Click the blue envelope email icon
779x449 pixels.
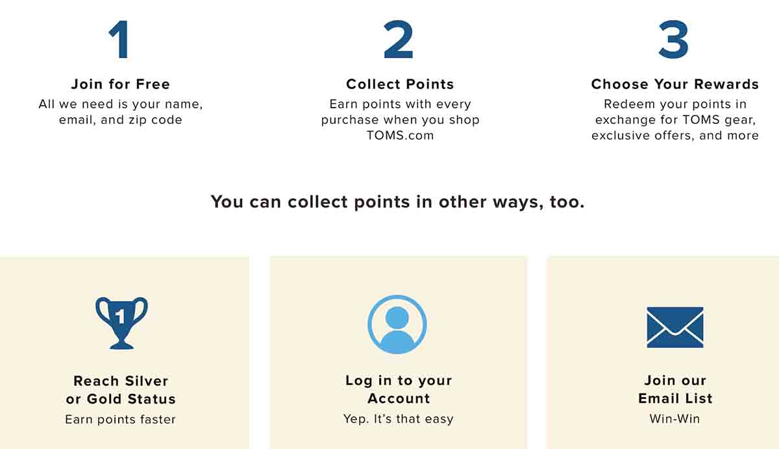[675, 327]
